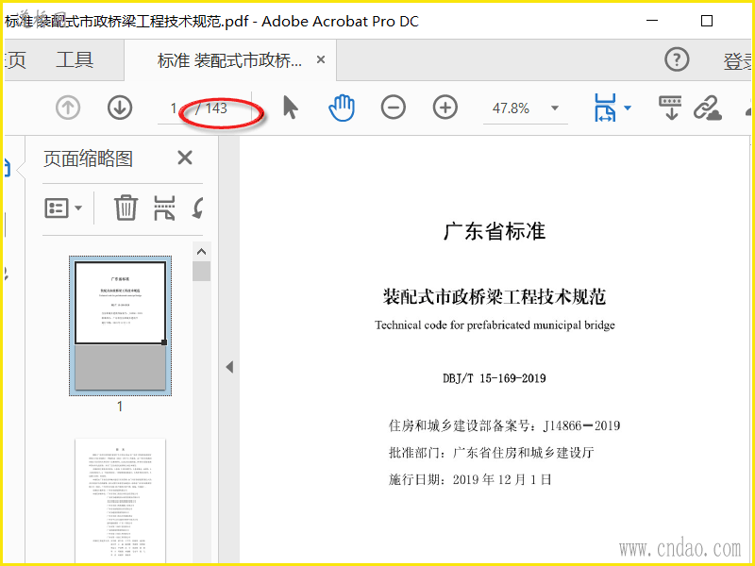
Task: Click the 施行日期 2019年12月1日 line
Action: click(470, 480)
